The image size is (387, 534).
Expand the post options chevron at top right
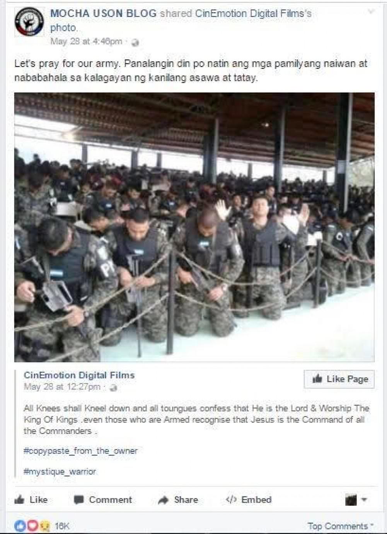(371, 12)
